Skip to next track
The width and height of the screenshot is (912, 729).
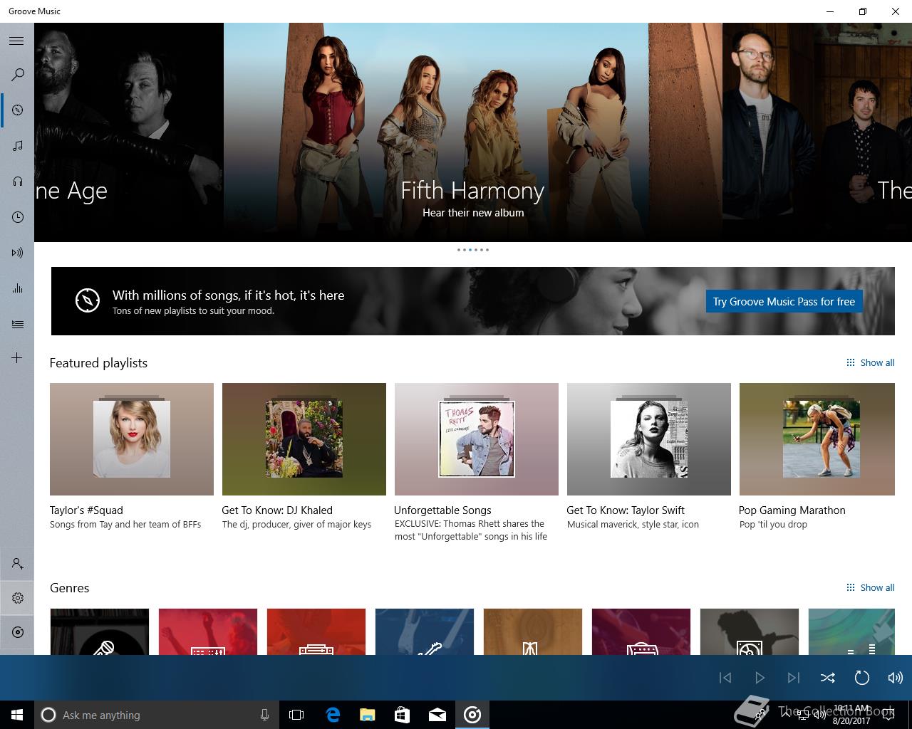(x=793, y=678)
